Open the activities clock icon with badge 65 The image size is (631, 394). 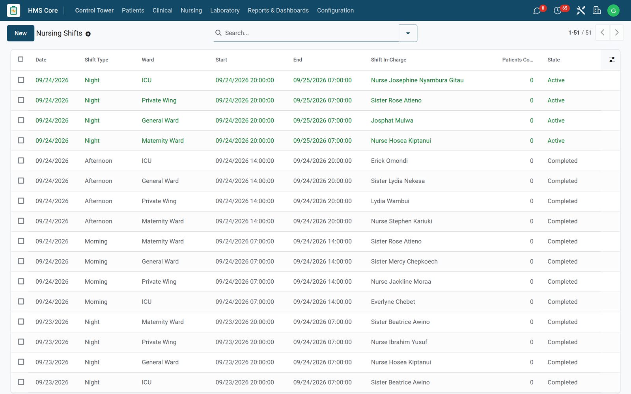557,11
